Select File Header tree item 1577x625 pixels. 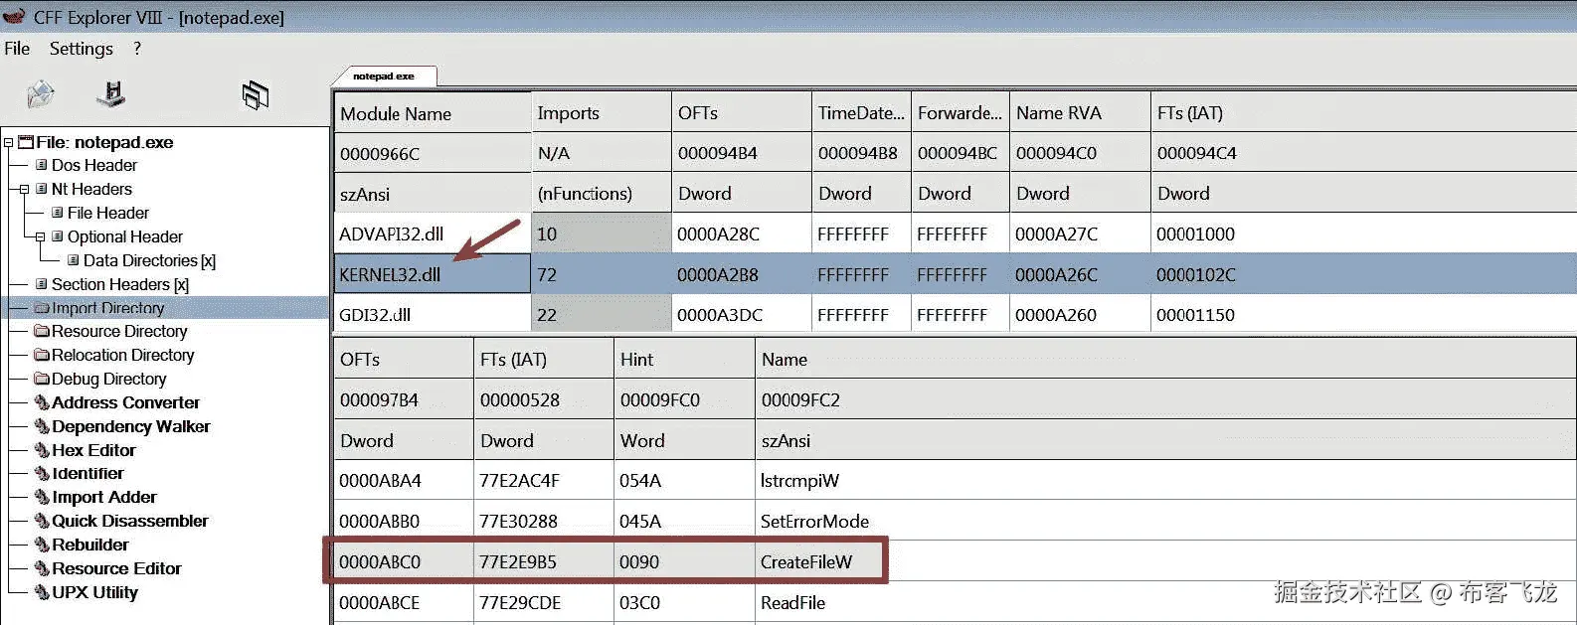[x=108, y=213]
